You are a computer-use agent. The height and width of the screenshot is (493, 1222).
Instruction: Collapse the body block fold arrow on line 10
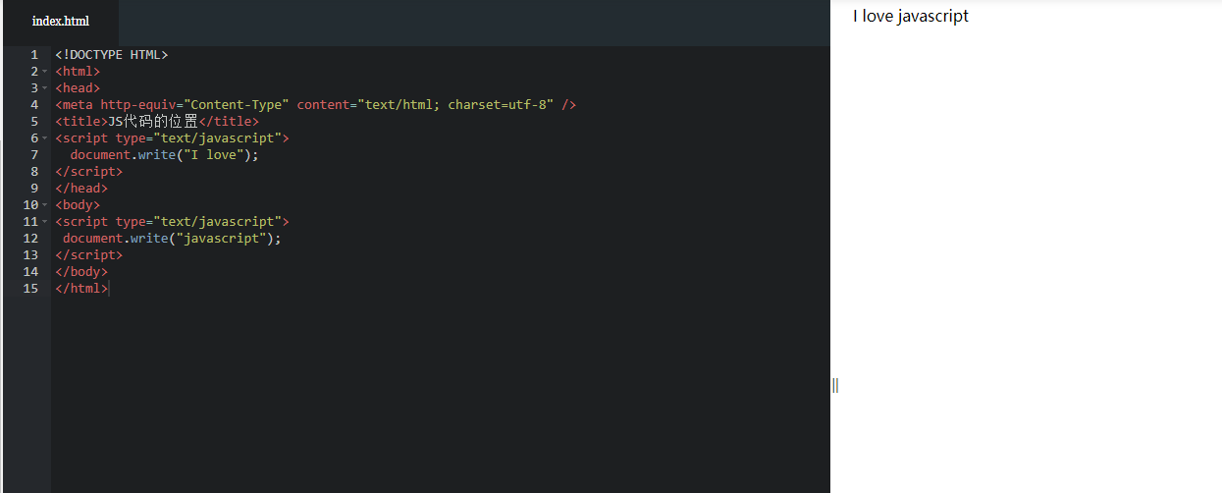(x=45, y=205)
